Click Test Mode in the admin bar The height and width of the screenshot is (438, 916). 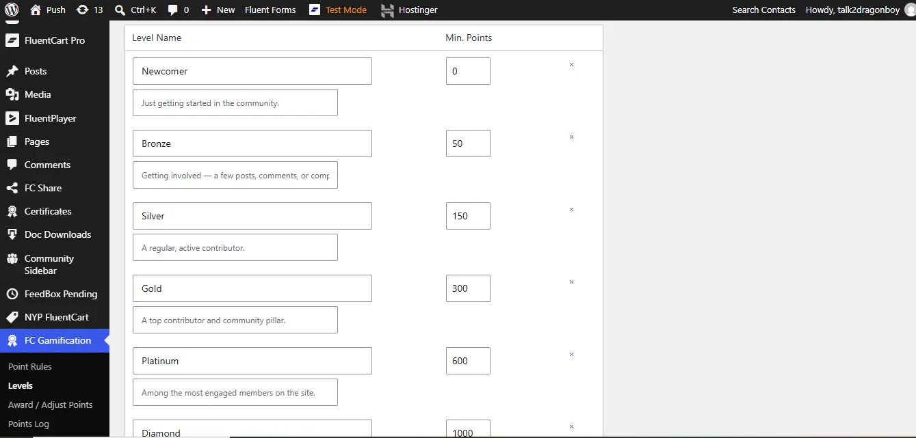click(x=338, y=10)
